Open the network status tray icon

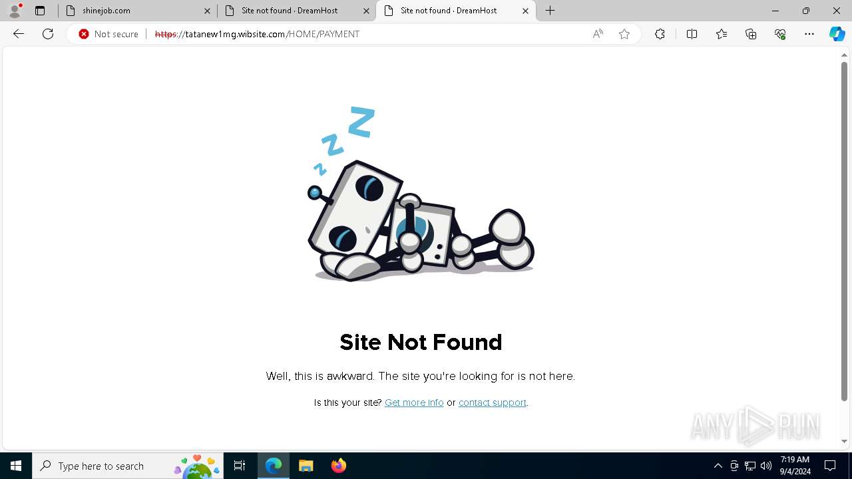[750, 466]
